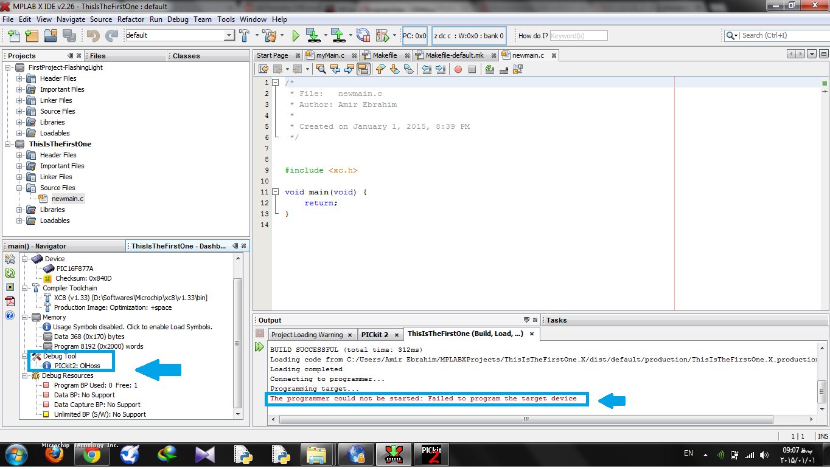Viewport: 830px width, 469px height.
Task: Collapse FirstProject-FlashingLight project node
Action: click(9, 67)
